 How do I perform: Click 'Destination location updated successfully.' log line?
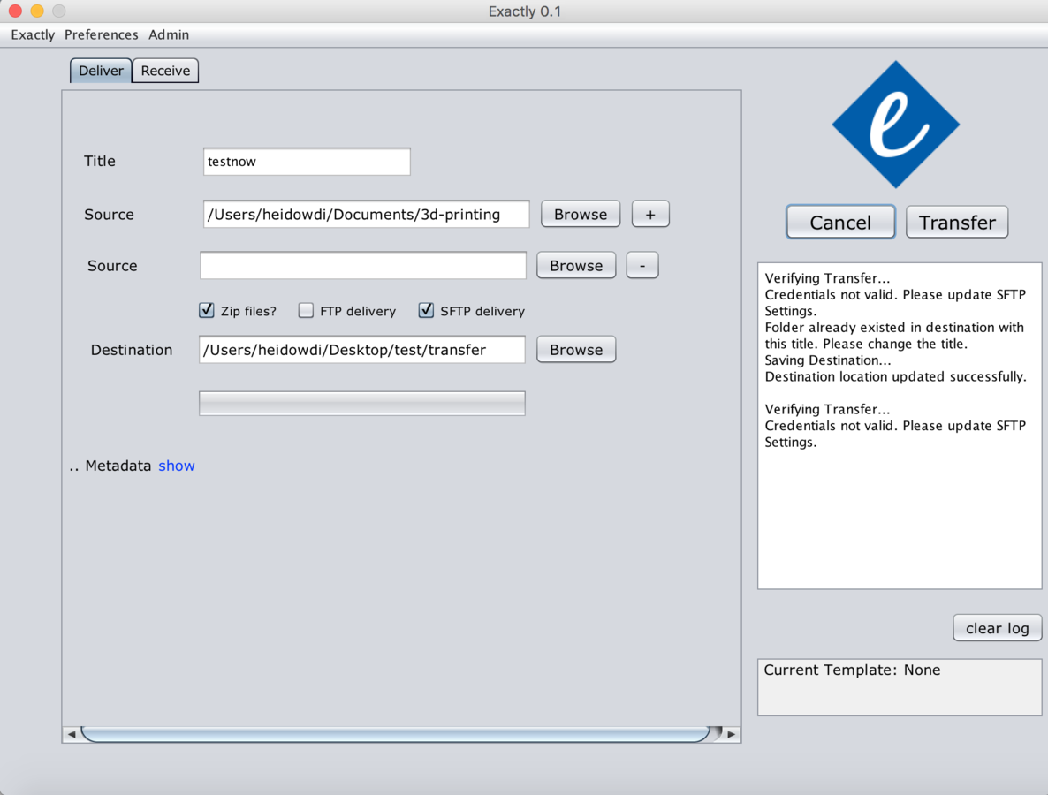895,377
